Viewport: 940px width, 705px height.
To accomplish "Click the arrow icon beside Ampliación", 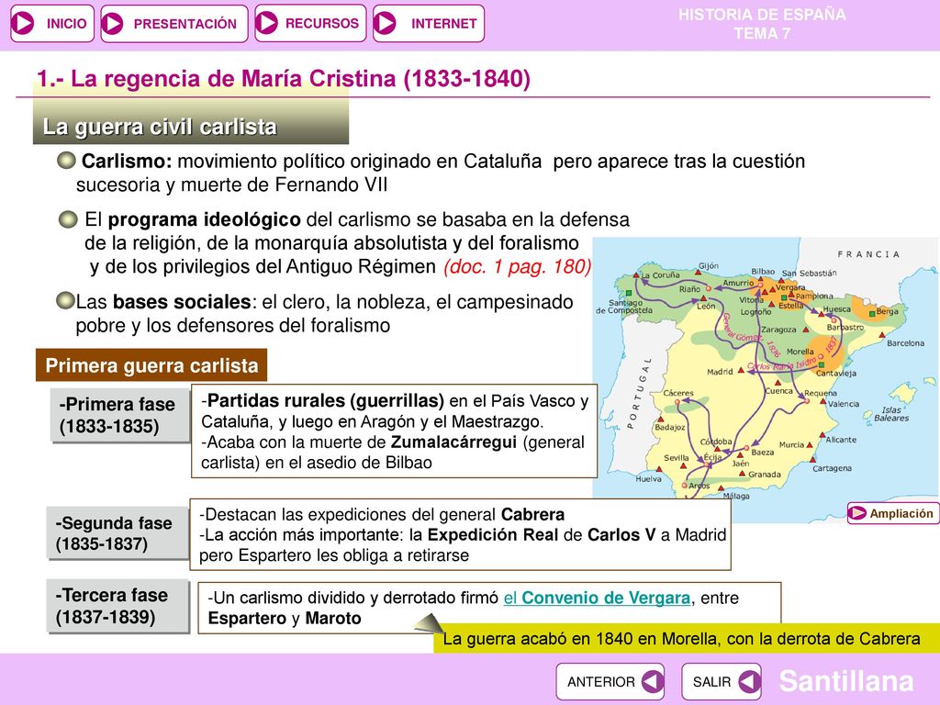I will click(858, 513).
